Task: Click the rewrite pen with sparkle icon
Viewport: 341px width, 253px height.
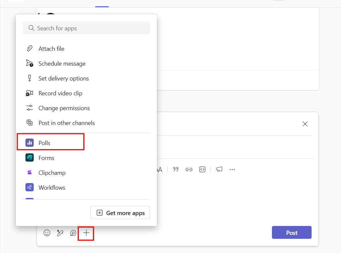Action: click(60, 233)
